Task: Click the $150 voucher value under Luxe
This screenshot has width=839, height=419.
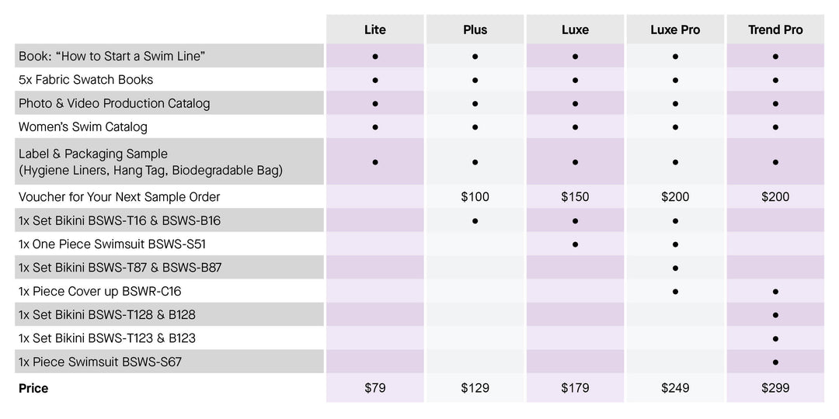Action: pos(575,197)
